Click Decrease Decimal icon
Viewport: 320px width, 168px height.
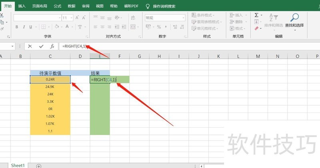click(182, 27)
